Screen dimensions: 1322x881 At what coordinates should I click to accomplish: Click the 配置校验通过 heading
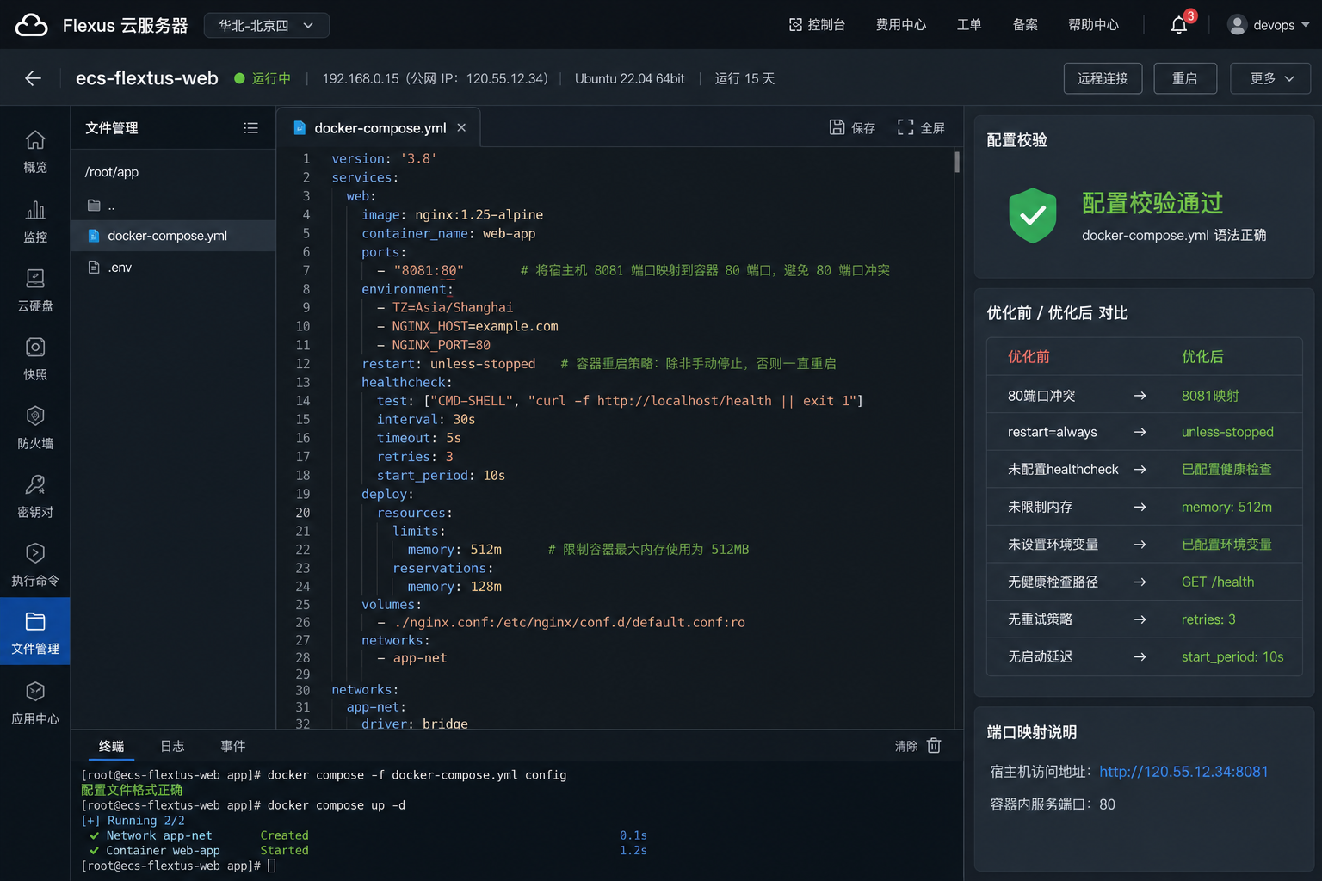(x=1152, y=203)
